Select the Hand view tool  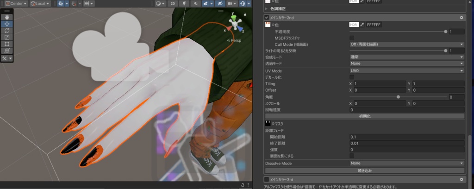(7, 17)
